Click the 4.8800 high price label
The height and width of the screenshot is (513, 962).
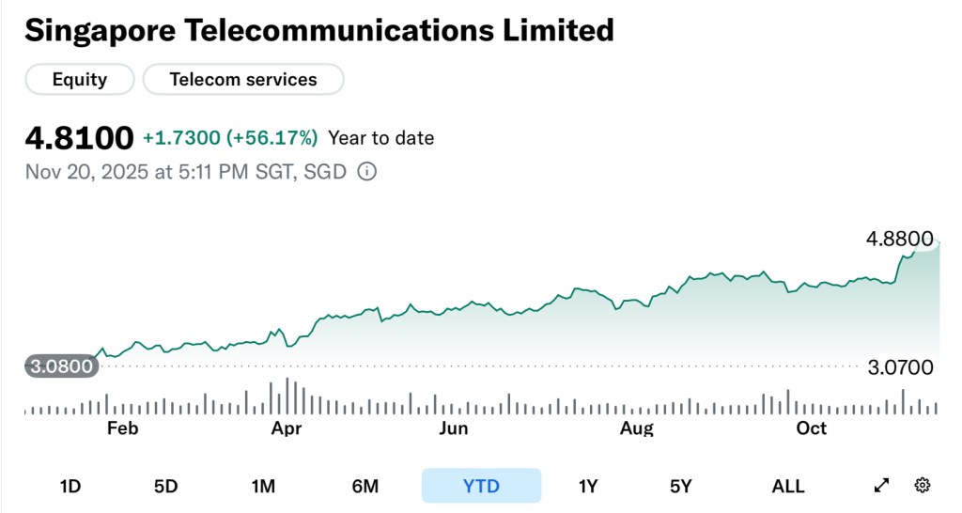(x=899, y=239)
